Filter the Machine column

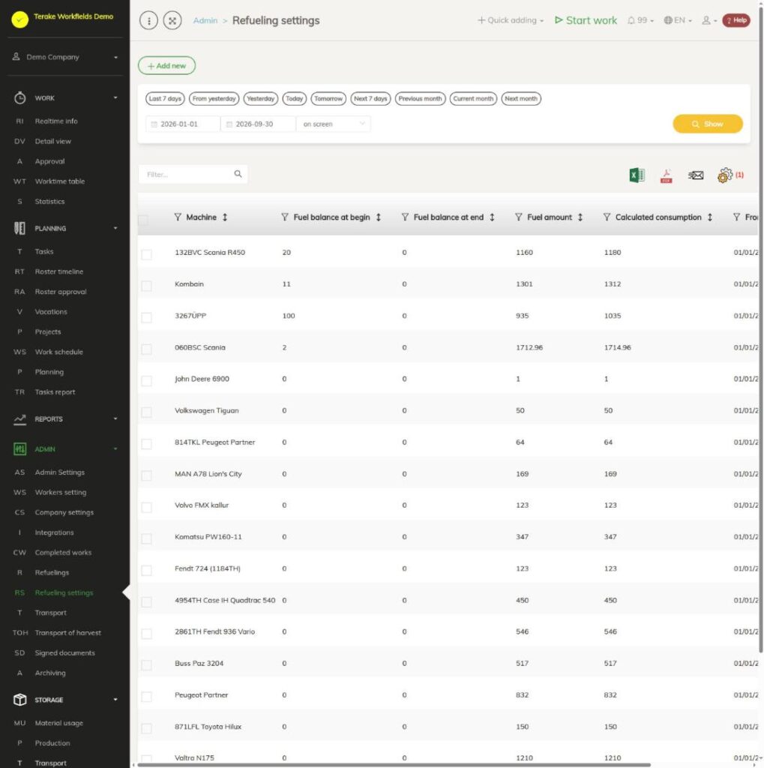click(178, 217)
